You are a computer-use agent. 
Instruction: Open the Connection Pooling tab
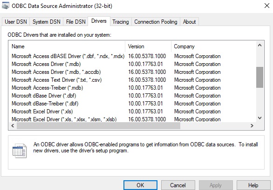[x=156, y=22]
